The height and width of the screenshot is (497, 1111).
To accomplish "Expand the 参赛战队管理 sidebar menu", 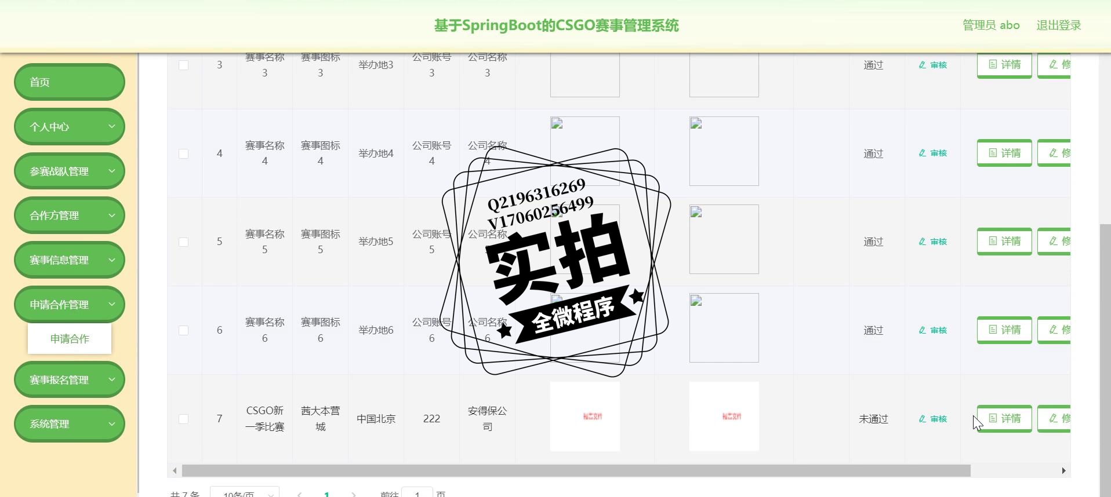I will coord(70,171).
